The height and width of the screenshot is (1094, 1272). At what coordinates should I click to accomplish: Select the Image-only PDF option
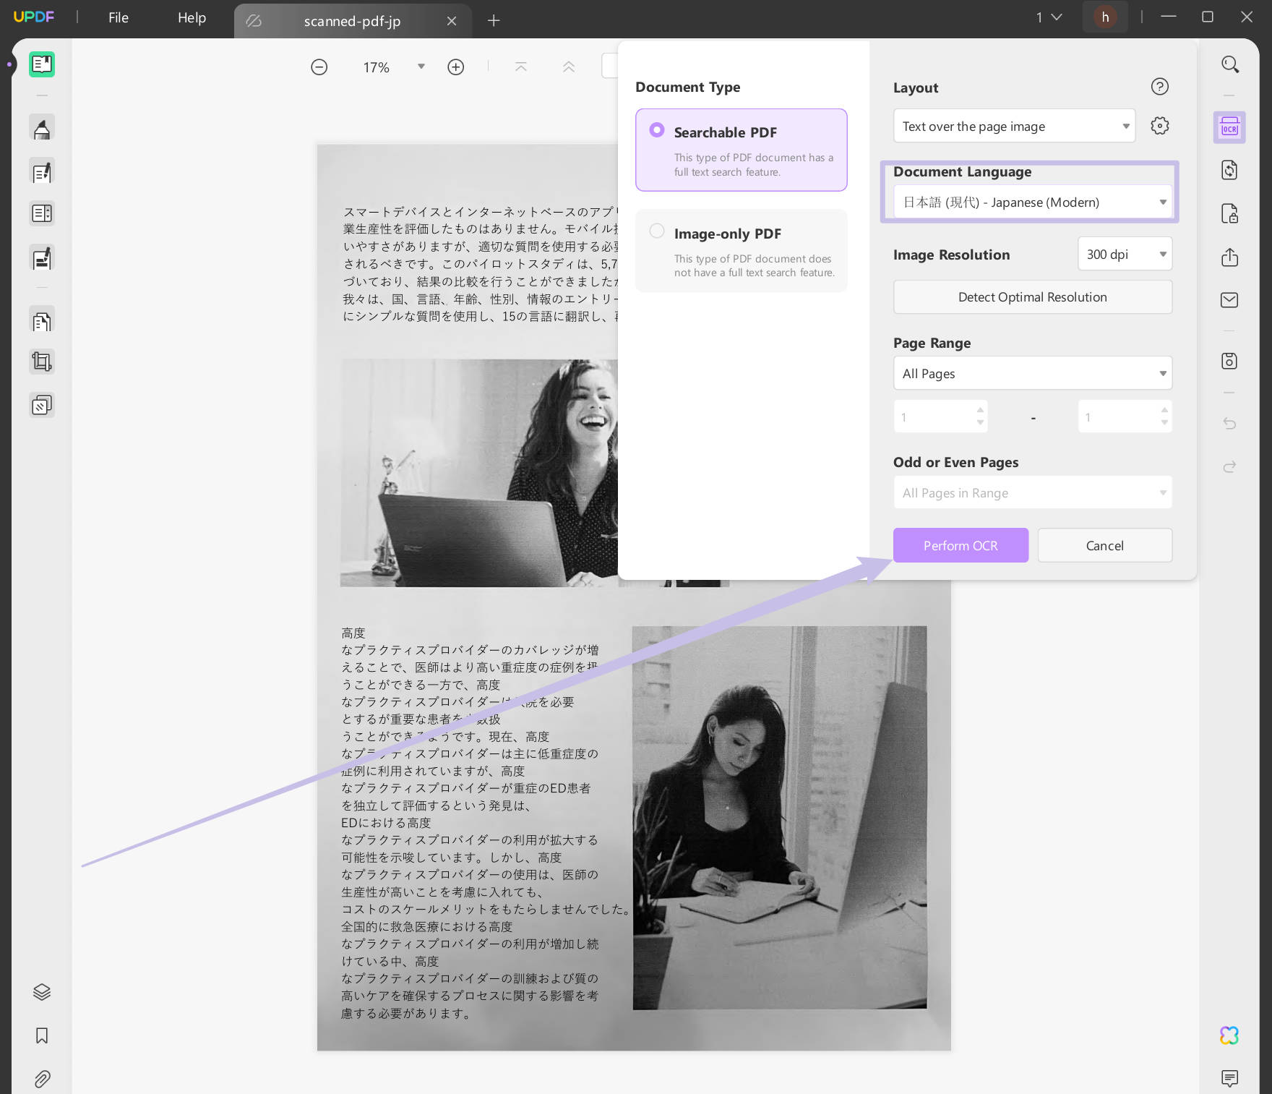pos(657,231)
